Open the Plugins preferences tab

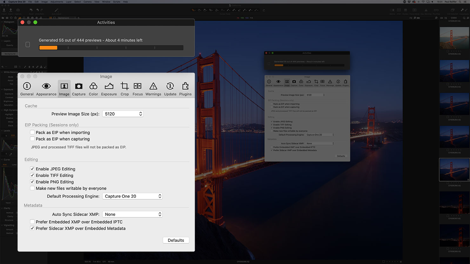pyautogui.click(x=185, y=89)
